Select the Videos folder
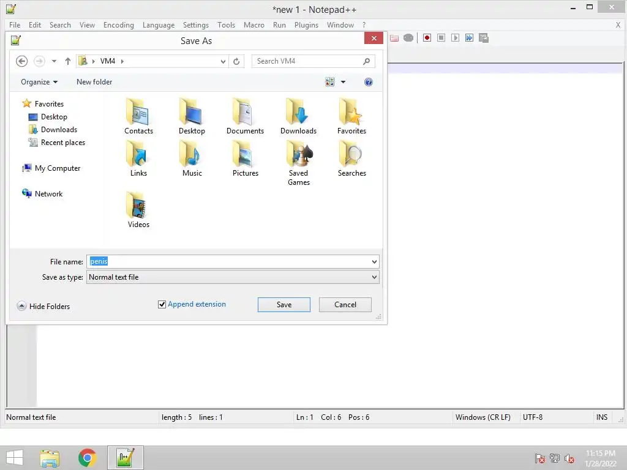The height and width of the screenshot is (470, 627). pos(138,211)
